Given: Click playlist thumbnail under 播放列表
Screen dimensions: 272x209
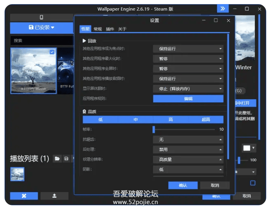Looking at the screenshot, I should tap(17, 174).
